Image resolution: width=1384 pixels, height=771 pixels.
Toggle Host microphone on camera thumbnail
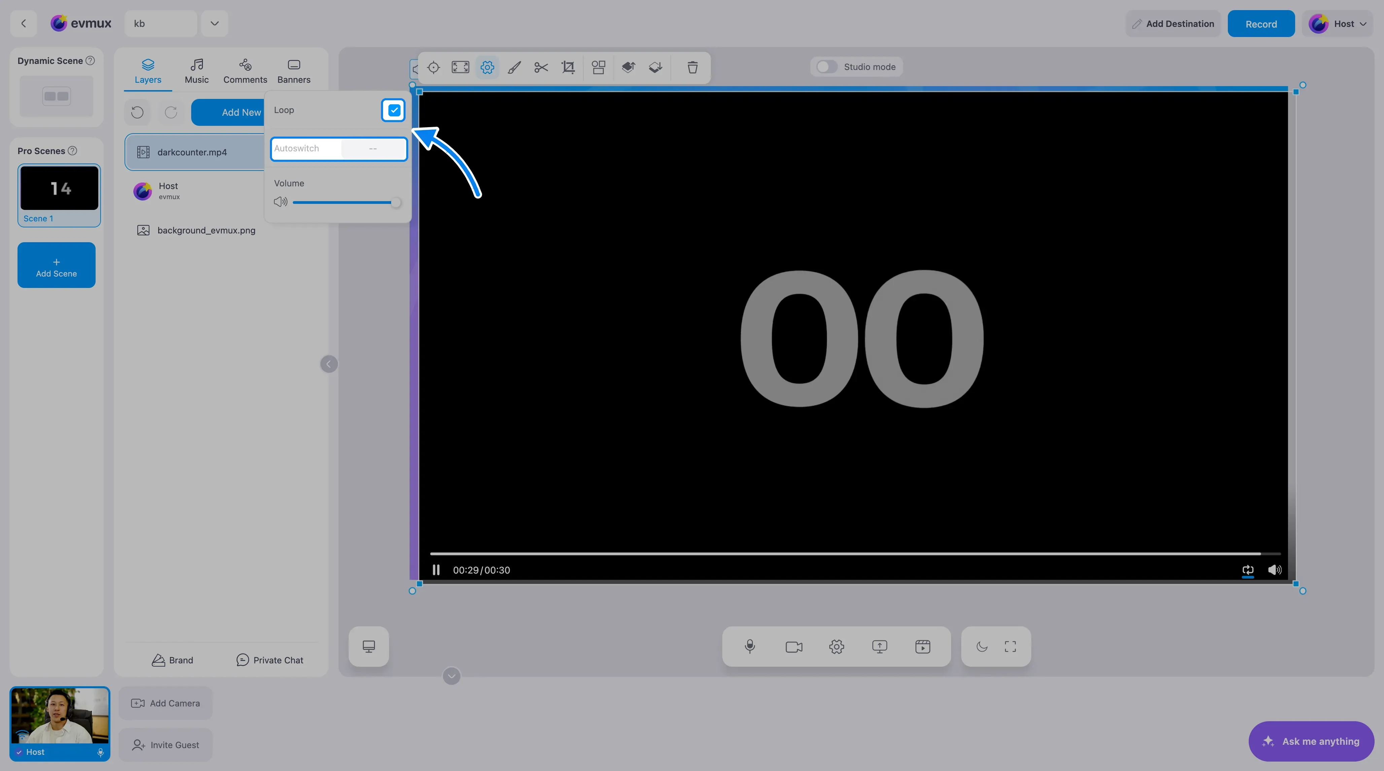[x=101, y=752]
